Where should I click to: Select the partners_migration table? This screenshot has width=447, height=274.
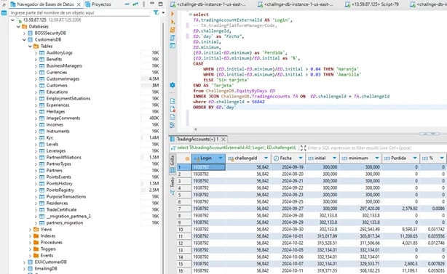[x=65, y=223]
